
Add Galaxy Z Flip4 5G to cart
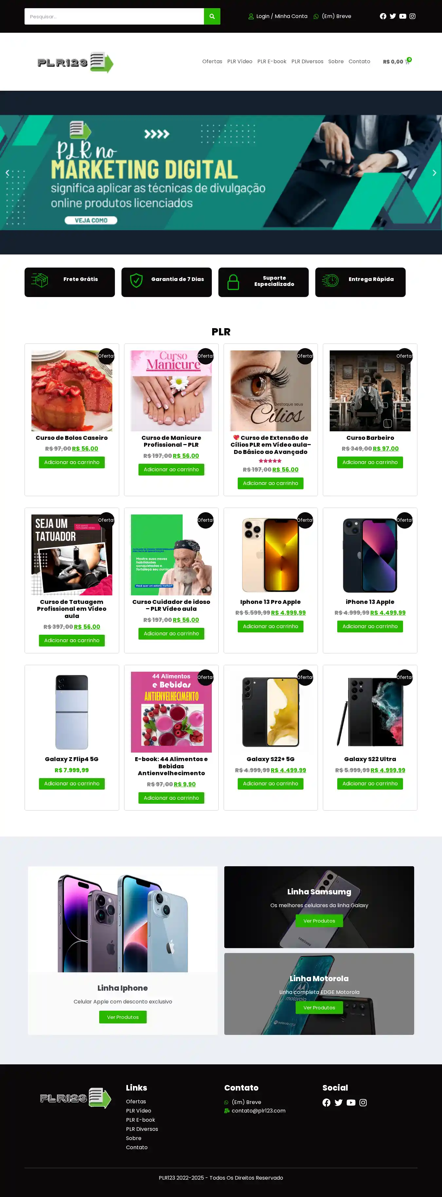point(72,783)
